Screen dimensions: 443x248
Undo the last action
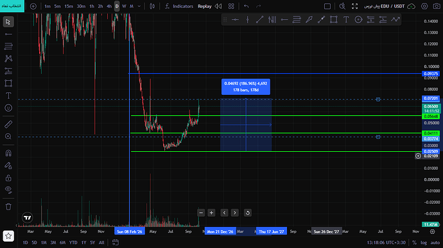click(247, 6)
